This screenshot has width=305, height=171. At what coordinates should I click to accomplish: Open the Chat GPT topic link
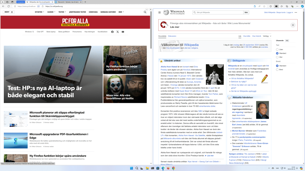tap(40, 32)
